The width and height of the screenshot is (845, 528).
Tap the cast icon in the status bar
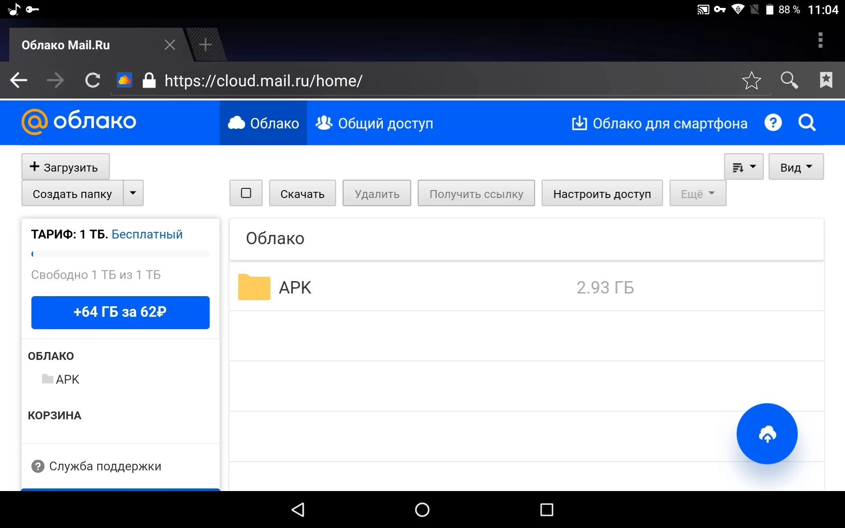[703, 9]
